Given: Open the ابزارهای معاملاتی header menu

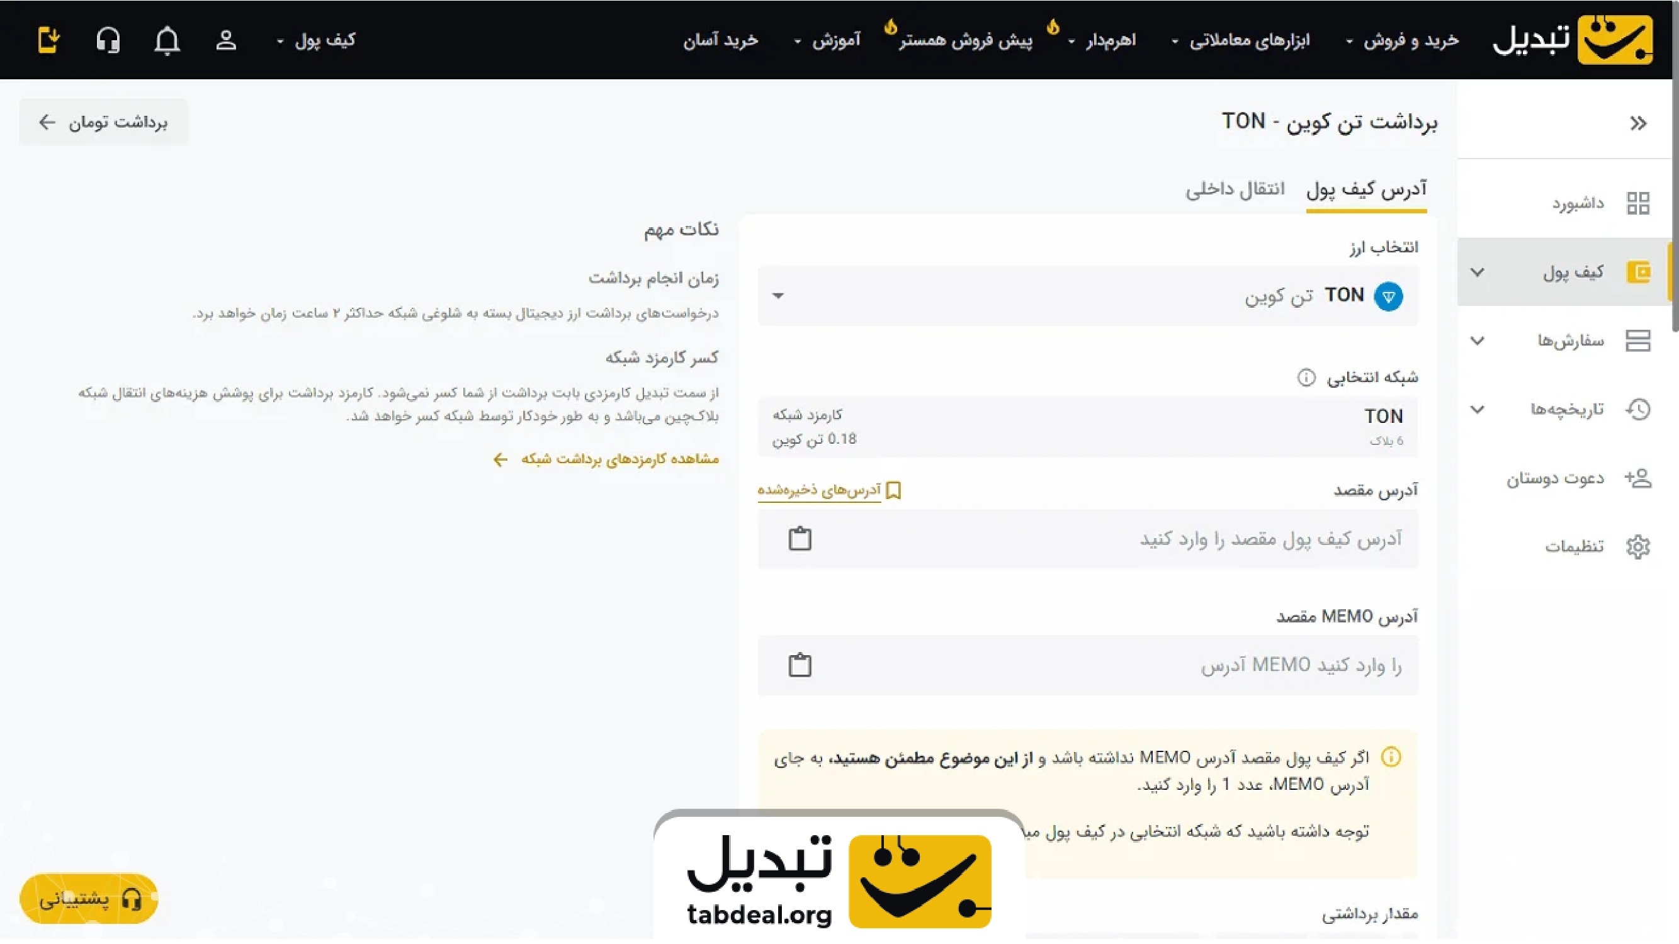Looking at the screenshot, I should point(1240,40).
